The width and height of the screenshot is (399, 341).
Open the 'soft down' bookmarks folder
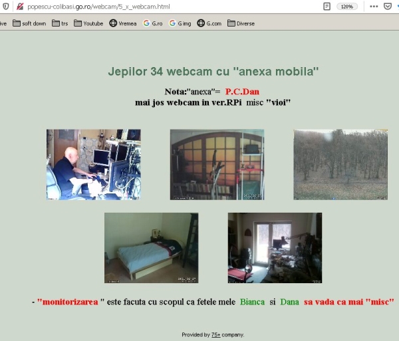point(30,23)
